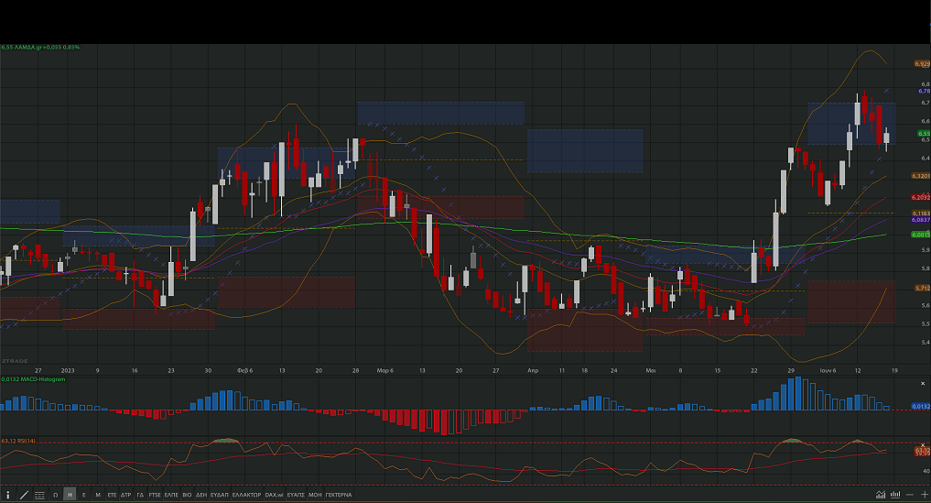Click the Μαρ 6 date axis label
This screenshot has height=503, width=931.
(384, 370)
